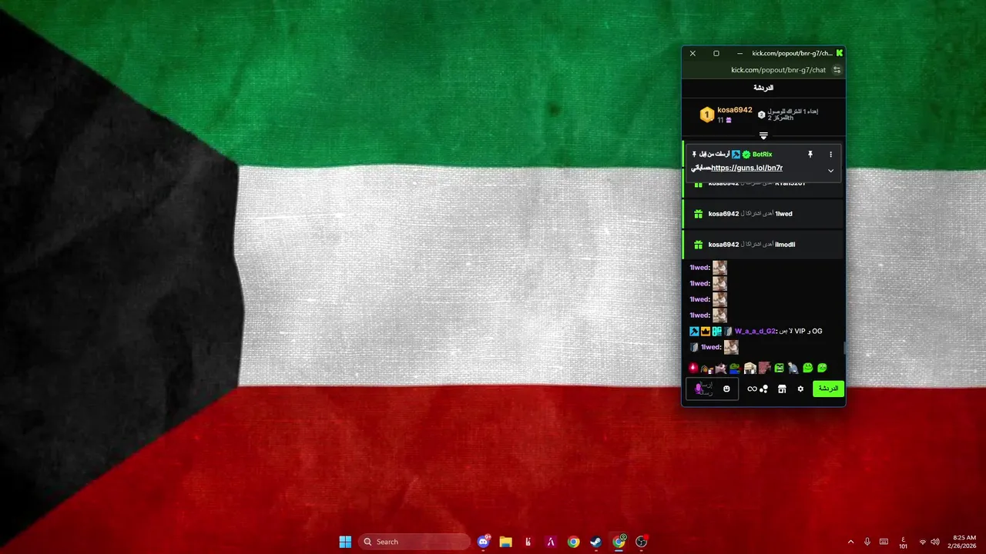This screenshot has width=986, height=554.
Task: Click the verified badge beside BotRix
Action: [x=746, y=155]
